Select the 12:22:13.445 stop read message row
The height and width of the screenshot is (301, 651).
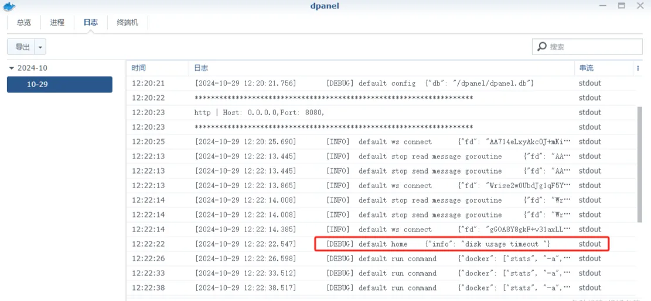click(x=381, y=157)
